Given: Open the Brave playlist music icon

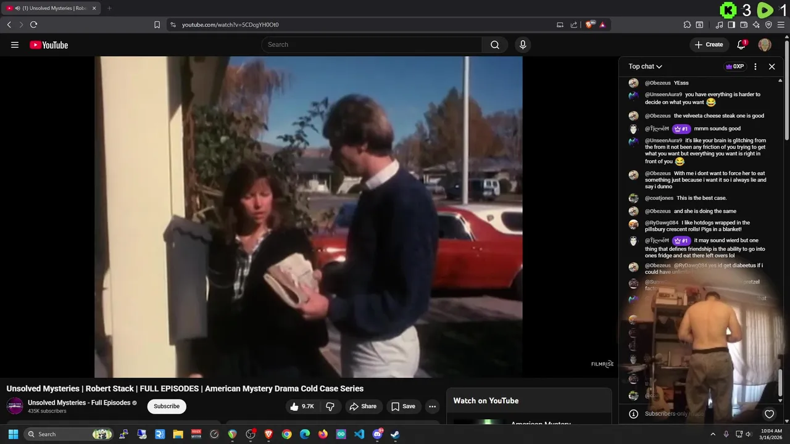Looking at the screenshot, I should click(719, 25).
